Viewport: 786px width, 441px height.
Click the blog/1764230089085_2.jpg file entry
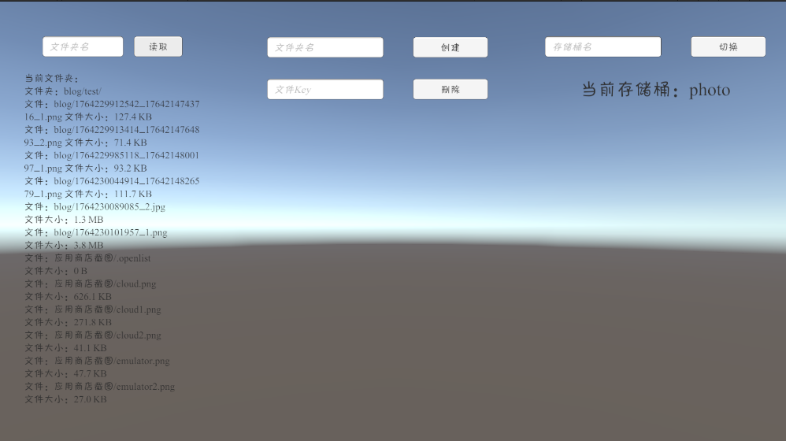point(95,207)
